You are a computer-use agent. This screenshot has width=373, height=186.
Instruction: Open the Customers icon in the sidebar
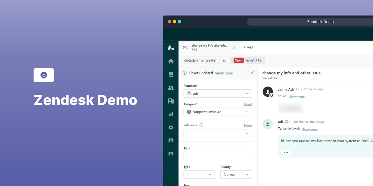(171, 88)
